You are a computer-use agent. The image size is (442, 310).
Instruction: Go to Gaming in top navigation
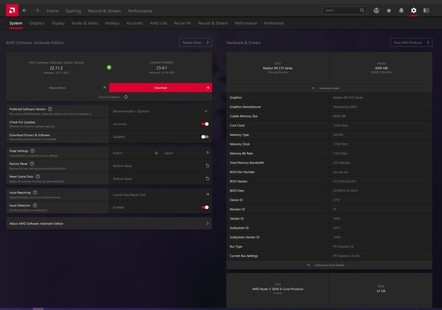[73, 11]
